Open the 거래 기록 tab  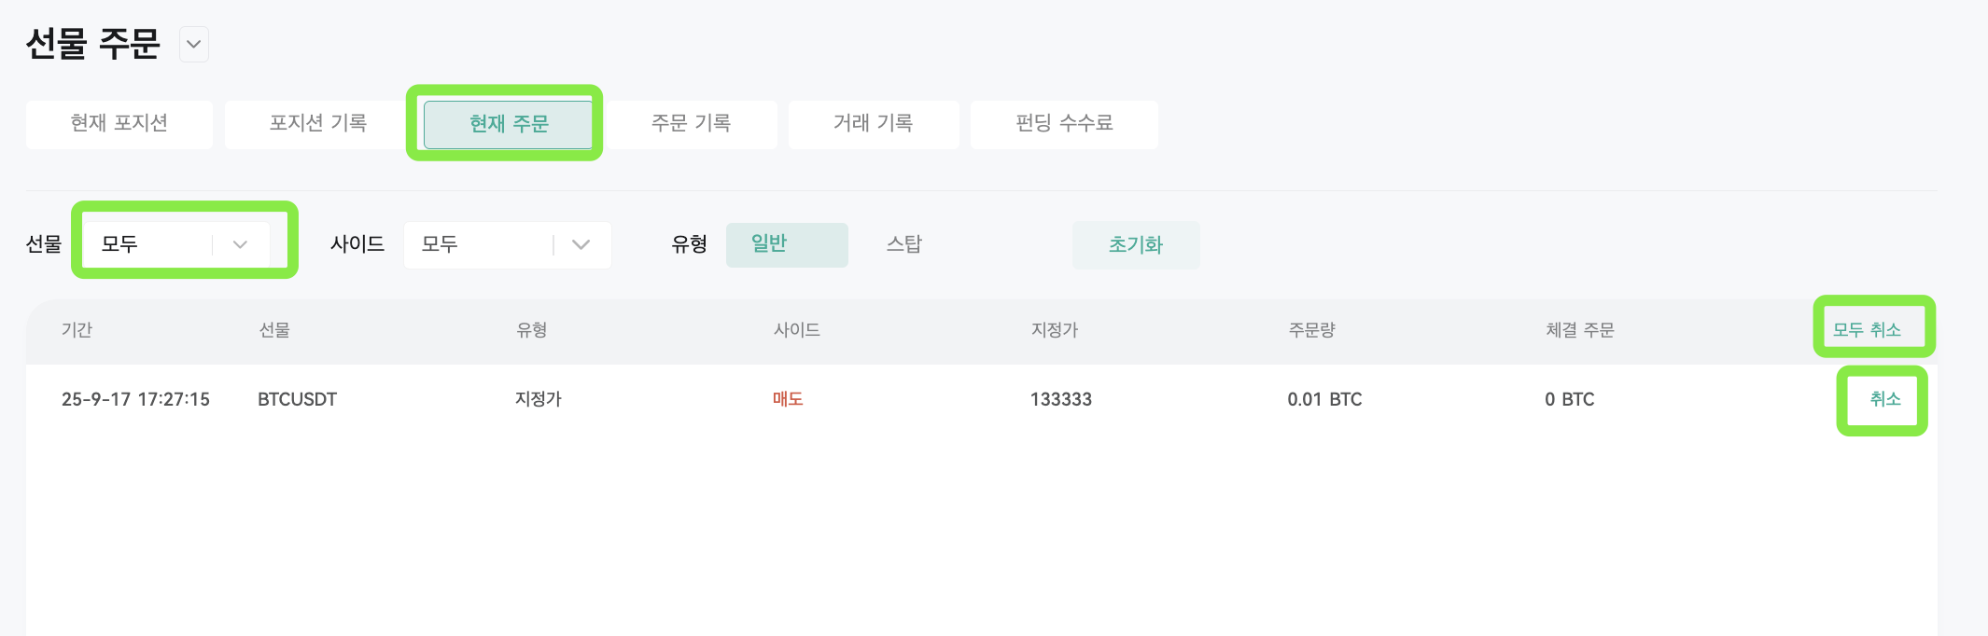(x=874, y=124)
